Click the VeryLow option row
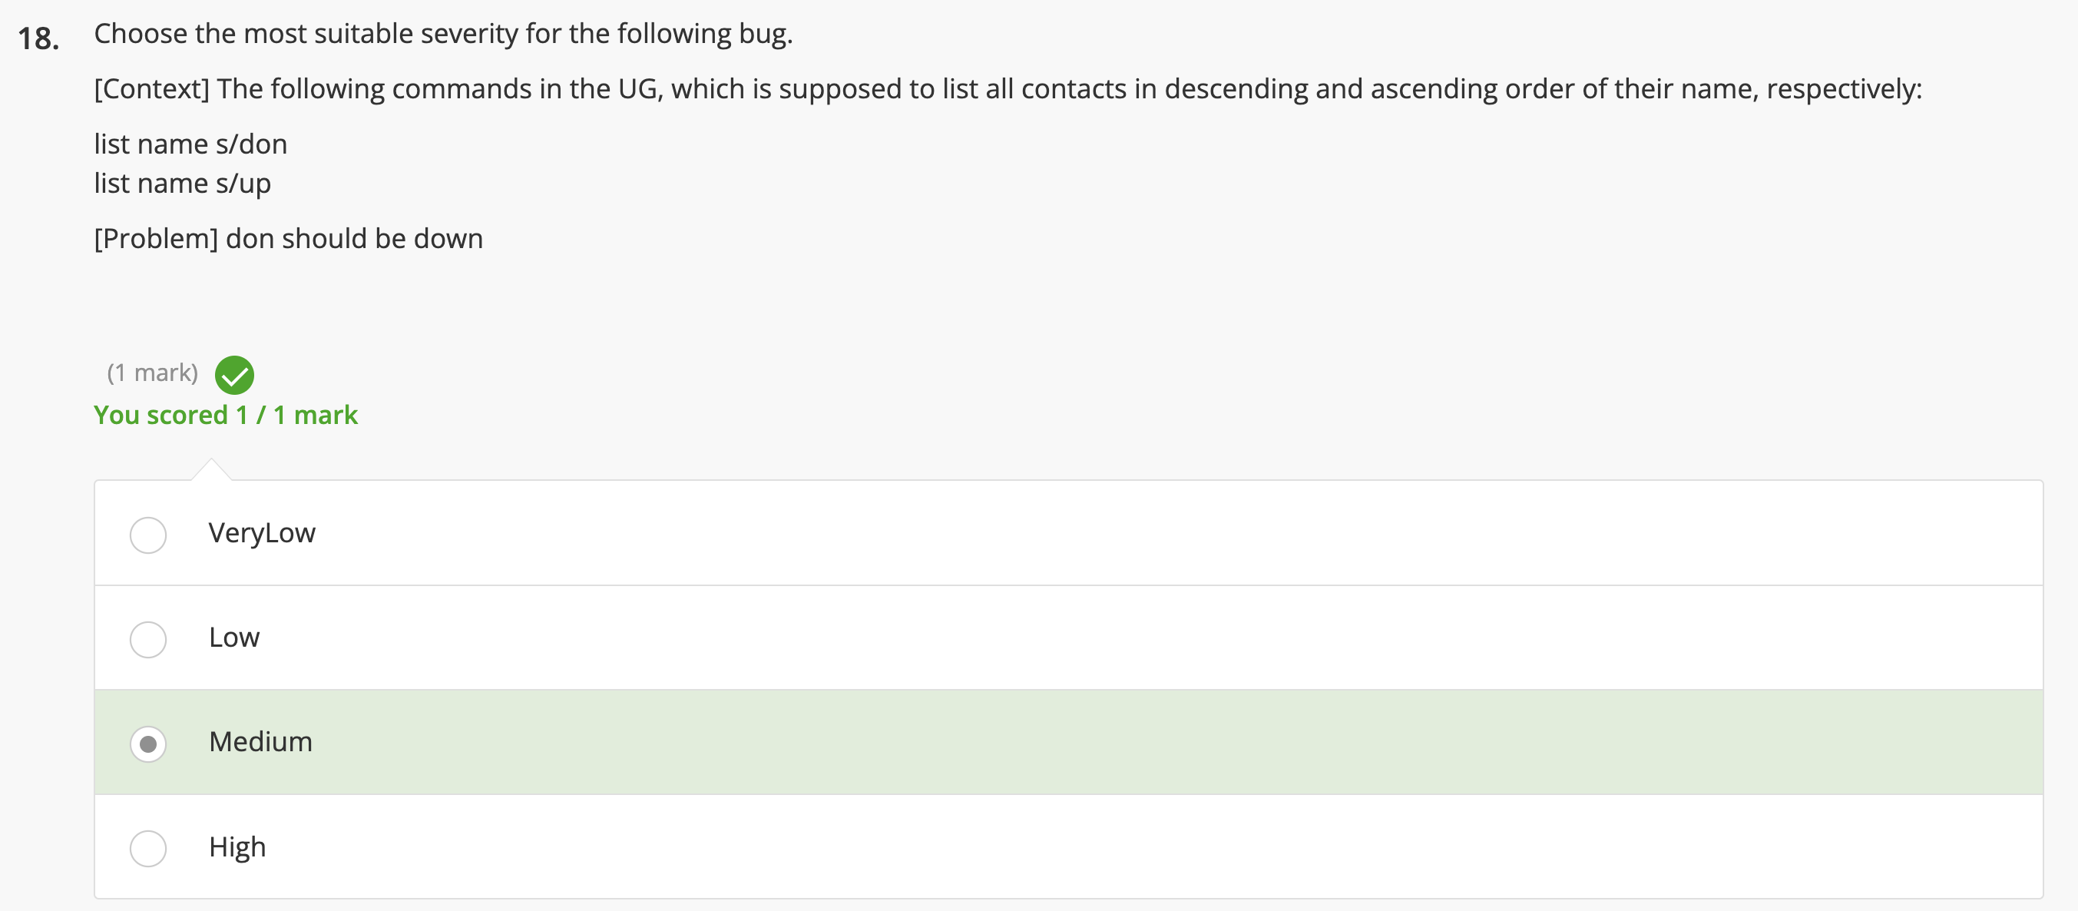Screen dimensions: 2078x911 968,532
